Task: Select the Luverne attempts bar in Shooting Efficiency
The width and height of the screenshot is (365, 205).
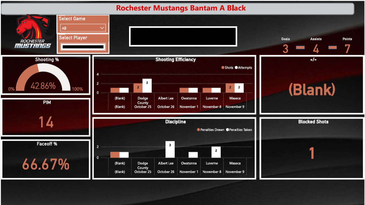Action: coord(216,90)
